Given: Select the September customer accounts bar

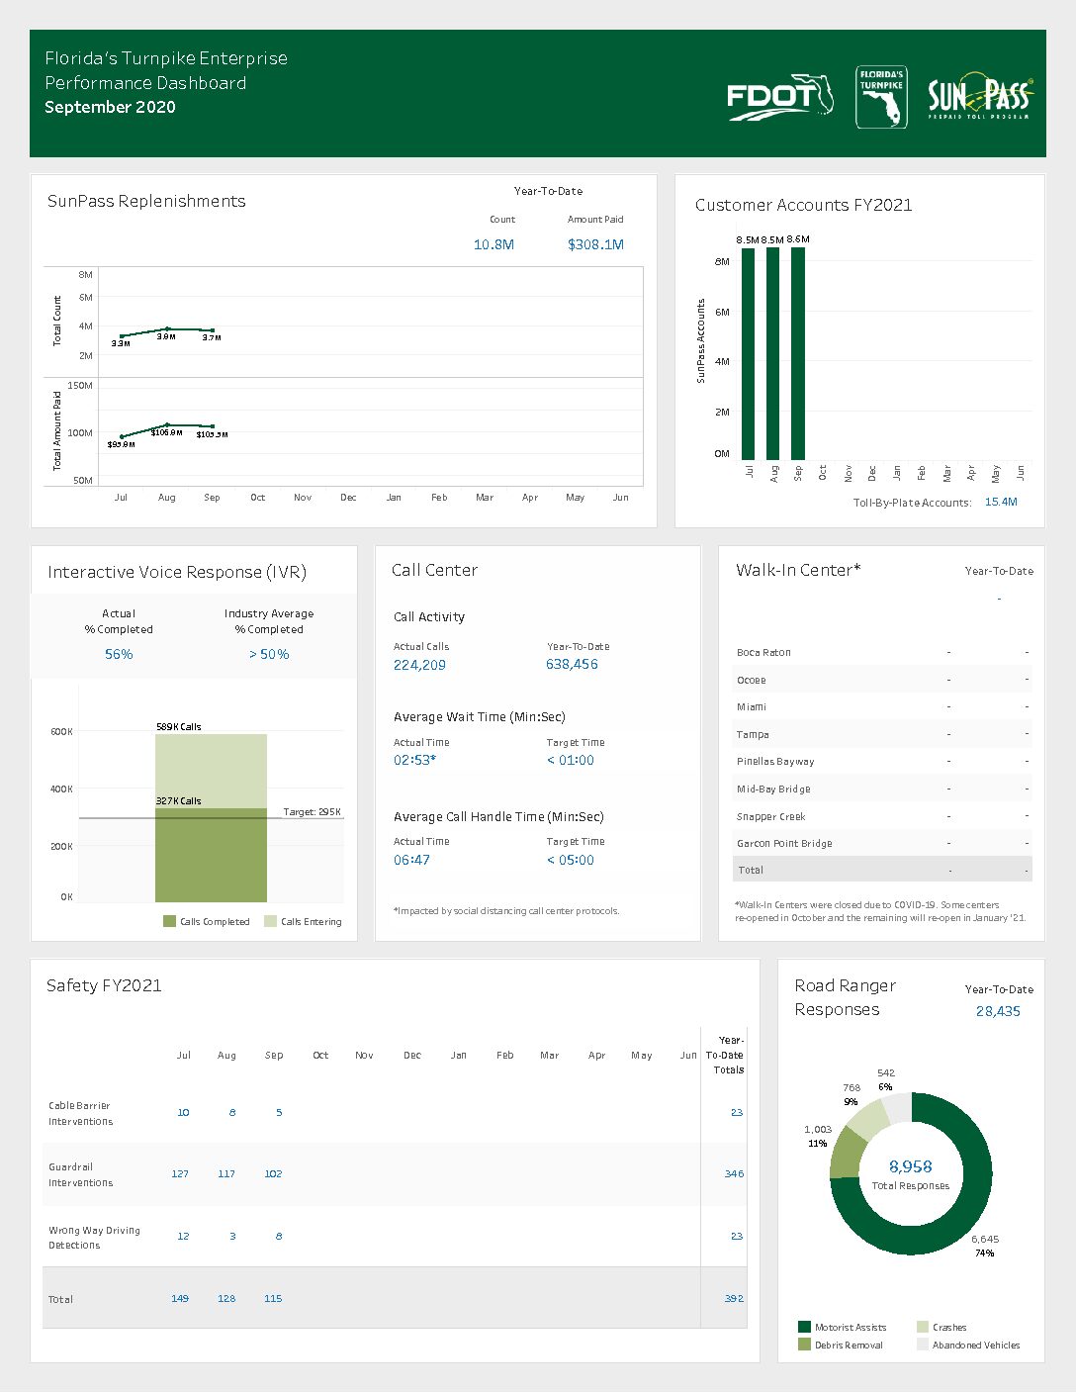Looking at the screenshot, I should (798, 353).
